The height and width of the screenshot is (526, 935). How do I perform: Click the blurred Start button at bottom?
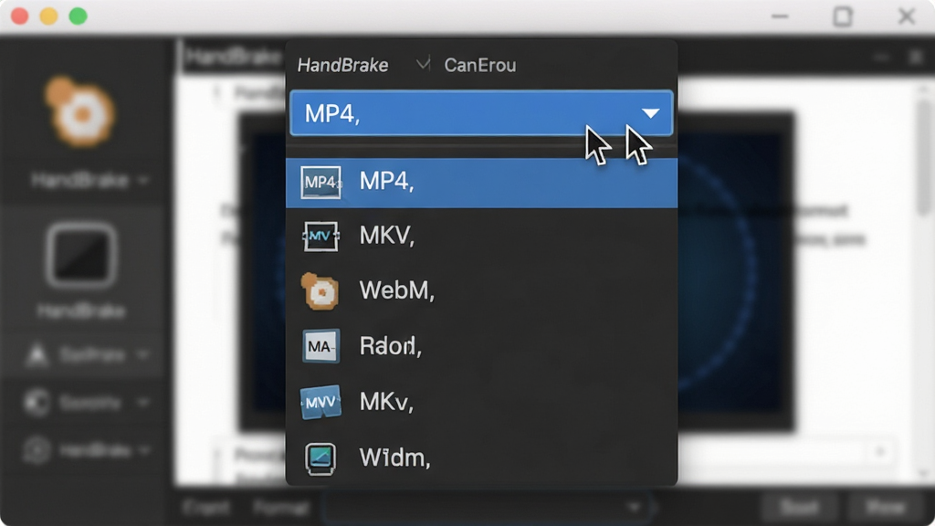pyautogui.click(x=800, y=508)
